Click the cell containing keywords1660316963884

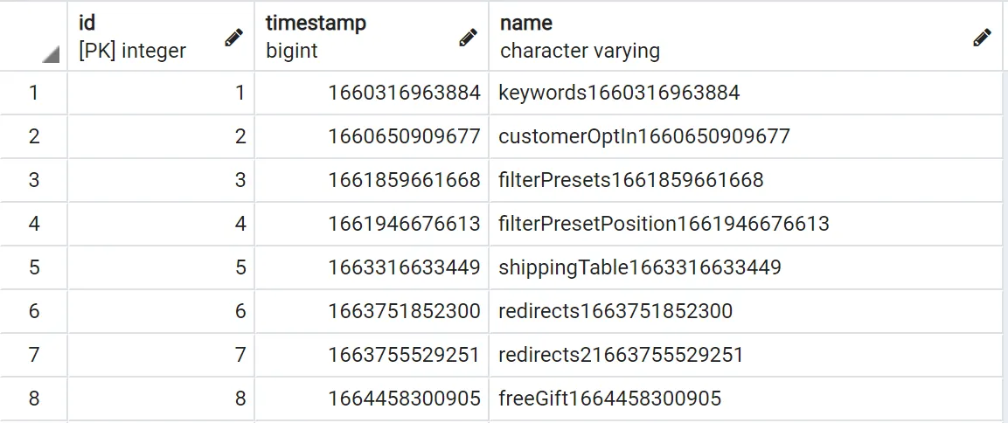(x=619, y=93)
